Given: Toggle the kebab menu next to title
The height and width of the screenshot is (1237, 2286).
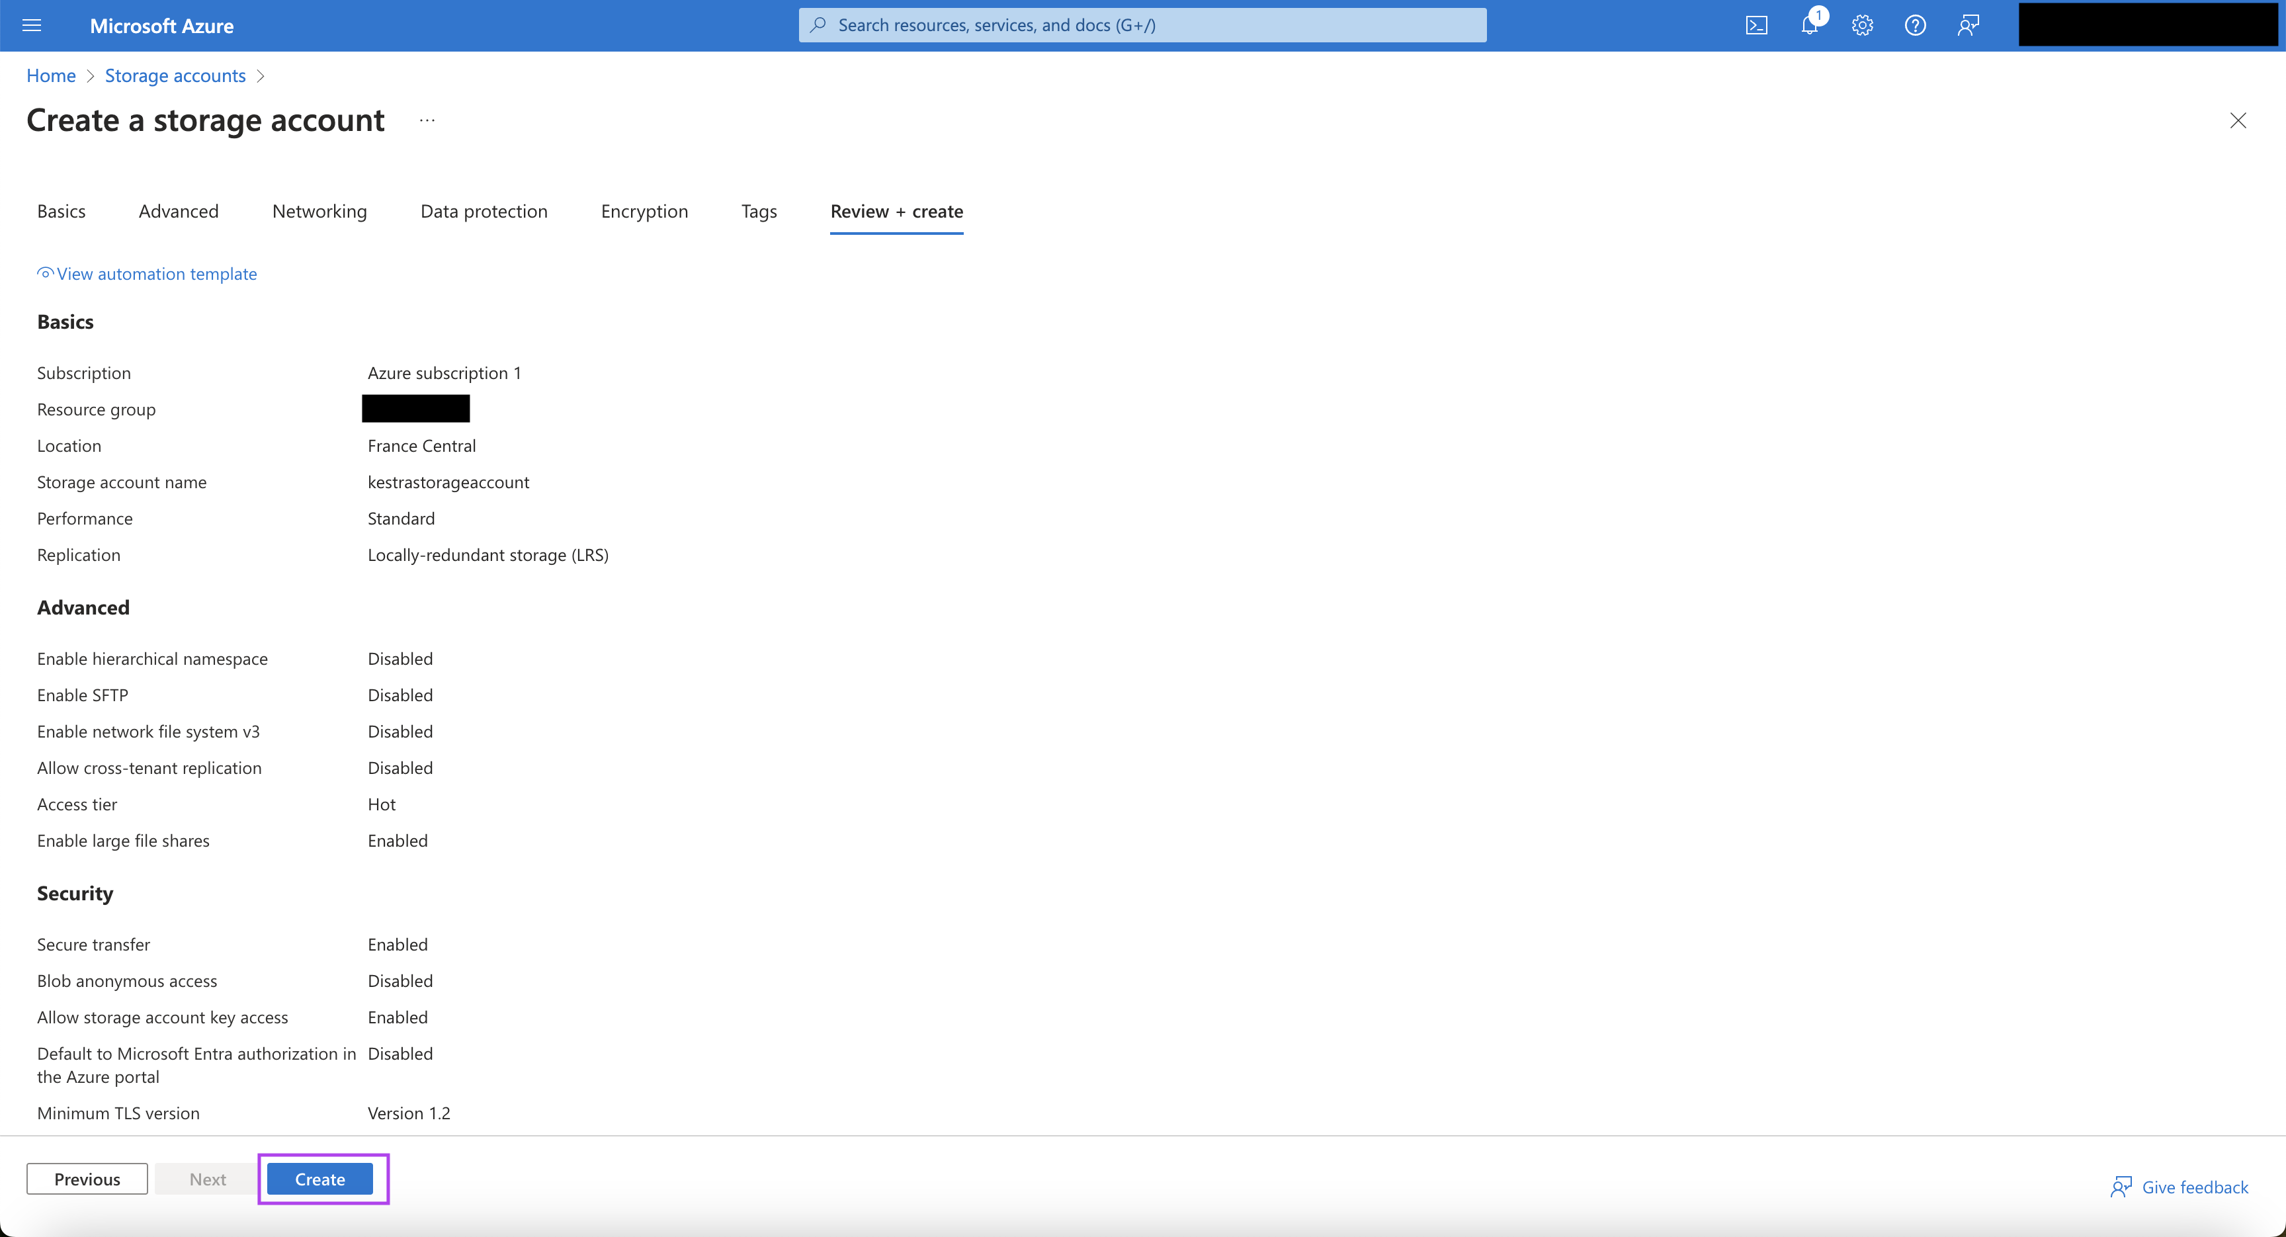Looking at the screenshot, I should [x=427, y=120].
